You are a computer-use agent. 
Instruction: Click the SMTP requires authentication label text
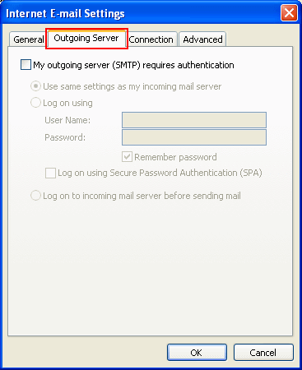pos(133,65)
